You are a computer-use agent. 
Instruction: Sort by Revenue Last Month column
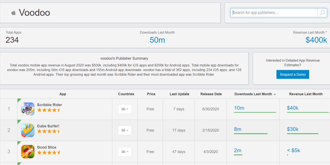tap(306, 94)
